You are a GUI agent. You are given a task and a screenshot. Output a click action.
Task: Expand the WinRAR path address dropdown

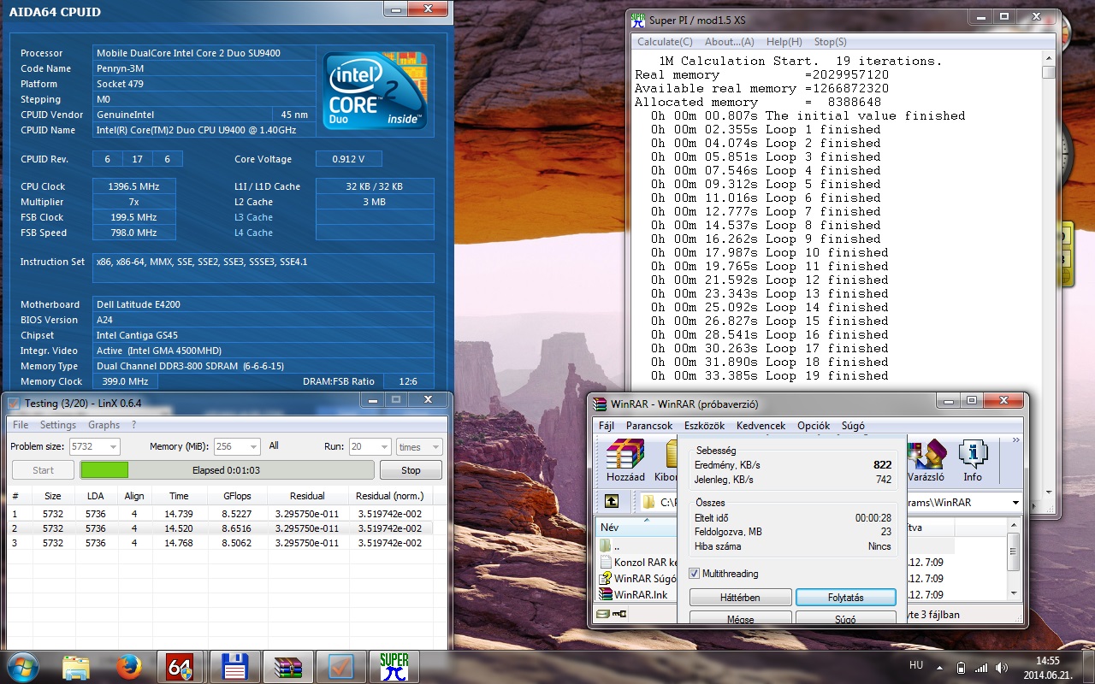(x=1015, y=503)
